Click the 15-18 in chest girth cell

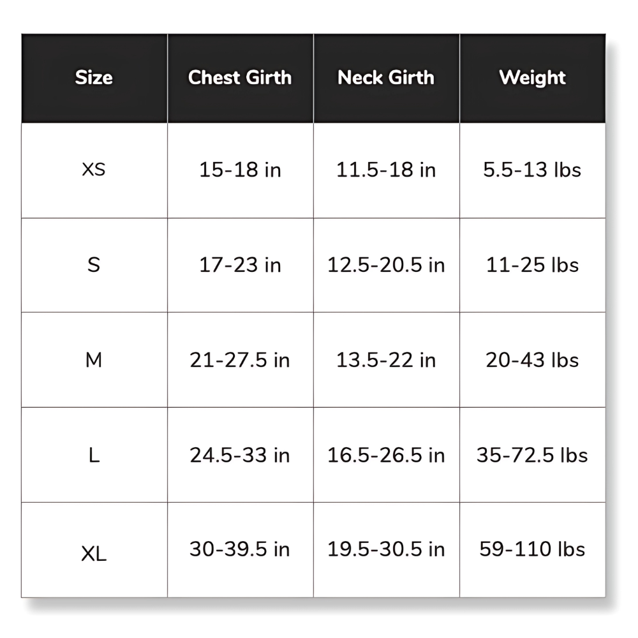pos(240,170)
